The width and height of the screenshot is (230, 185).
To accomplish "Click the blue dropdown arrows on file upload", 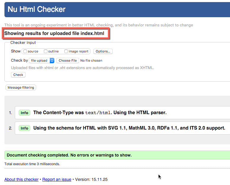I will 52,60.
